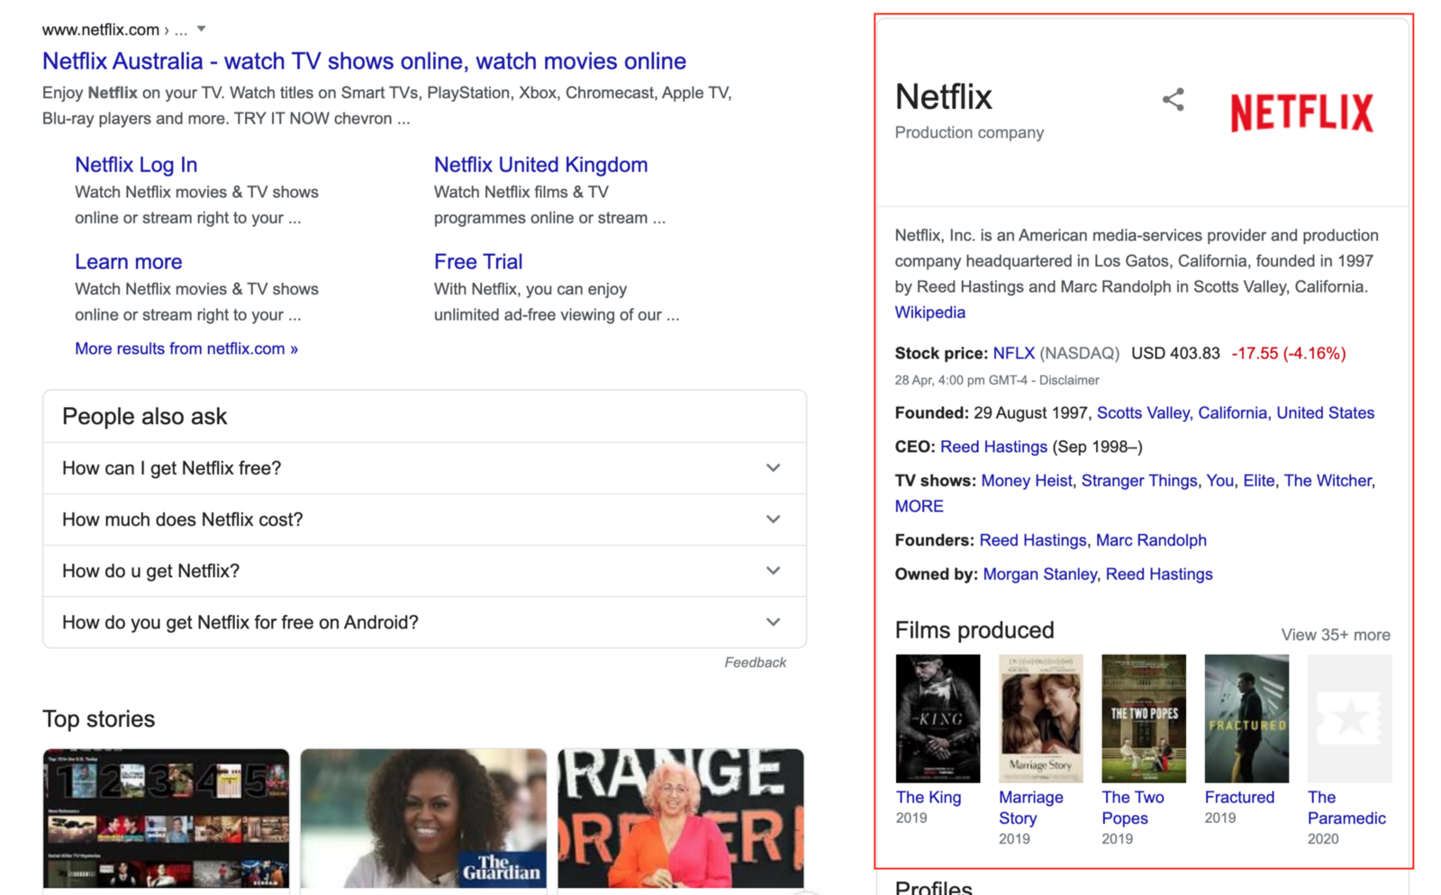This screenshot has width=1441, height=895.
Task: Click the Disclaimer link under stock price
Action: [1069, 381]
